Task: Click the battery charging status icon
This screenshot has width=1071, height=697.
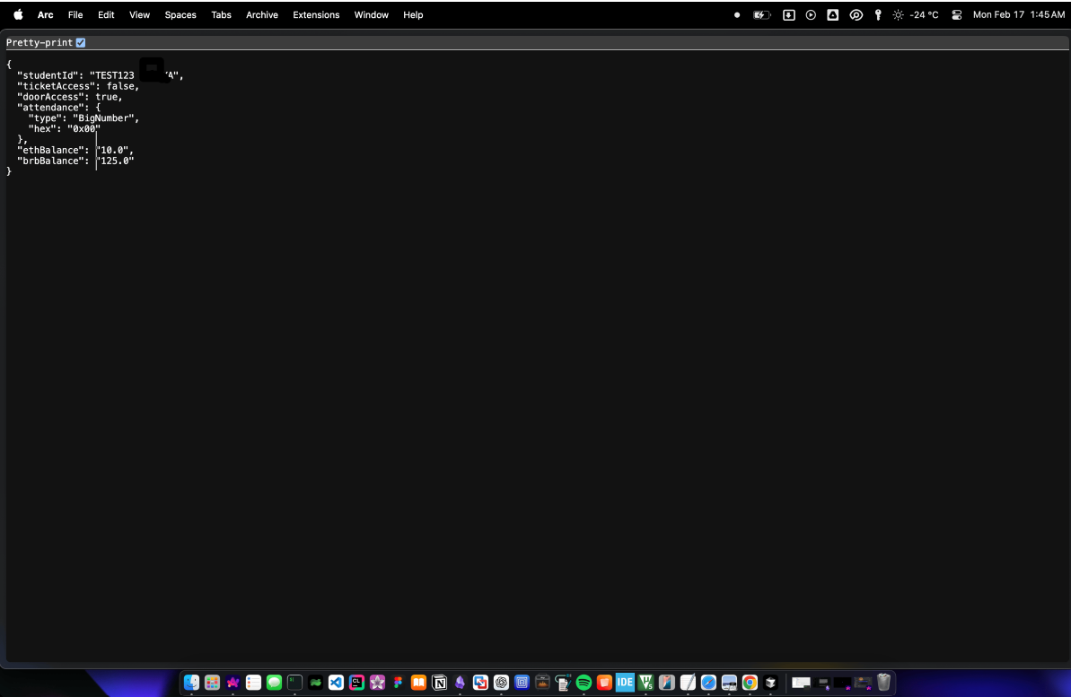Action: (x=761, y=14)
